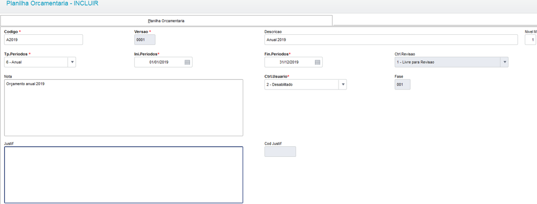Expand the Tp.Periodos dropdown arrow
This screenshot has height=204, width=537.
point(72,62)
